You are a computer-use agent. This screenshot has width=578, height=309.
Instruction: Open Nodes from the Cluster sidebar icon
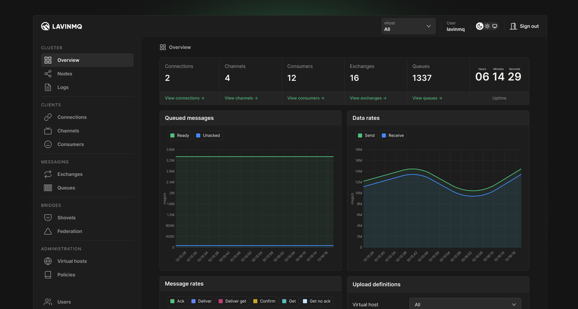(x=48, y=73)
